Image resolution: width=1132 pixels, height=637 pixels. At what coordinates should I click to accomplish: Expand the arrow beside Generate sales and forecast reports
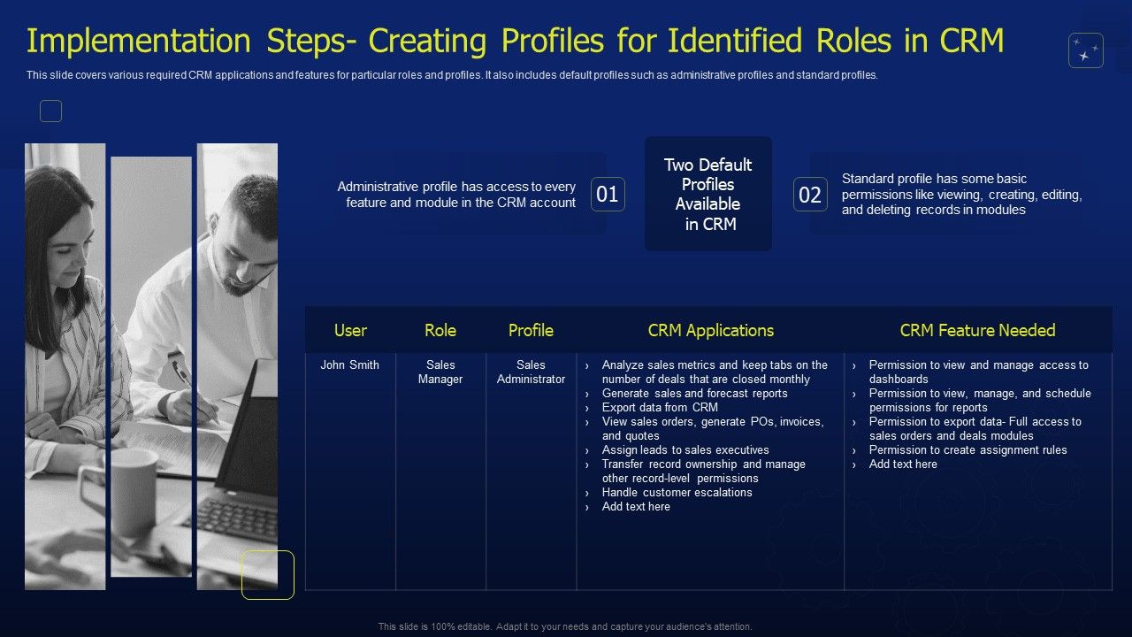(586, 394)
